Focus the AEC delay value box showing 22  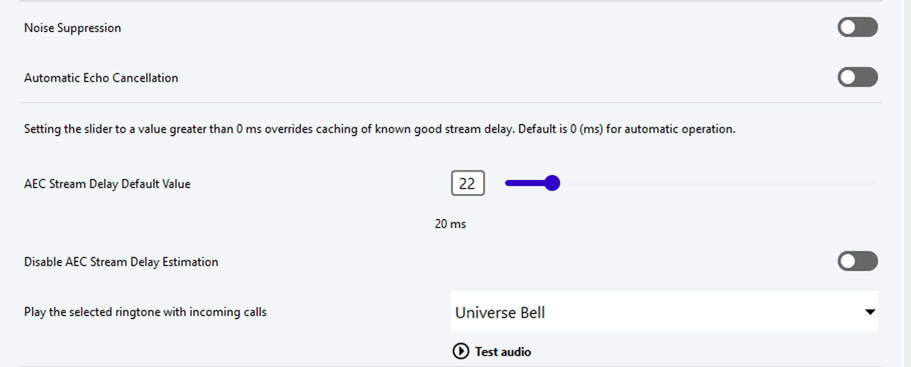[x=467, y=183]
